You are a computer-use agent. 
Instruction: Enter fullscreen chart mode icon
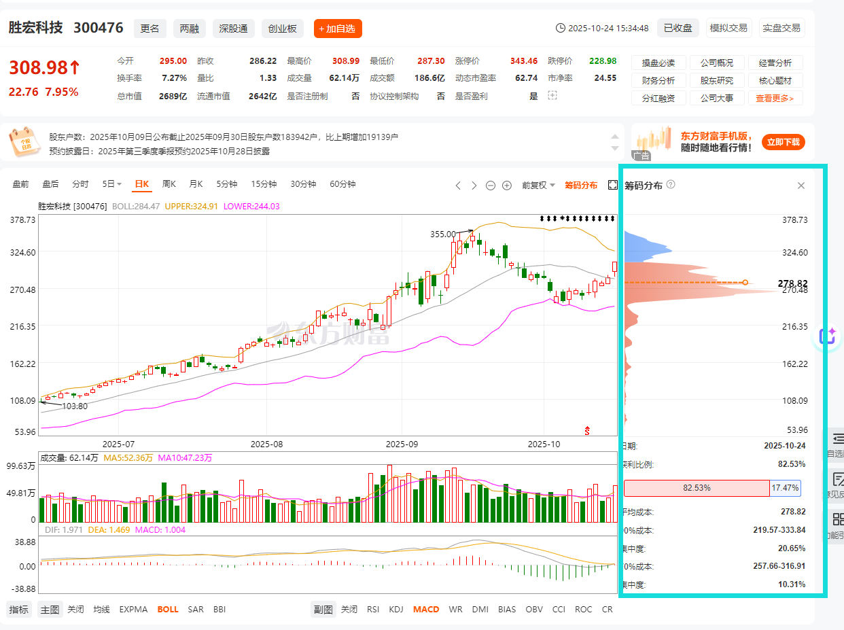(x=612, y=186)
